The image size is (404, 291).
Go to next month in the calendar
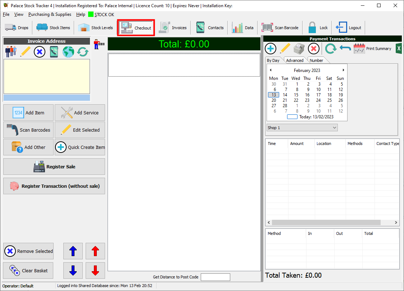(344, 70)
